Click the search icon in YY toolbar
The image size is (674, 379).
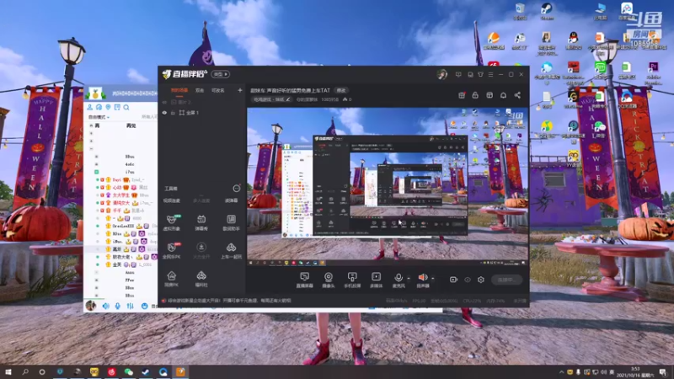pos(126,107)
